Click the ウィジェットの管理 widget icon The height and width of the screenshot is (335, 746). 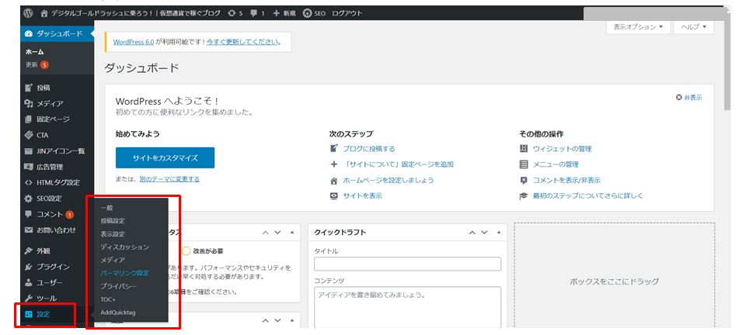point(524,149)
